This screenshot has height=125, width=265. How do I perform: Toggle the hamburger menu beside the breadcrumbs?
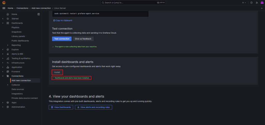[x=4, y=8]
